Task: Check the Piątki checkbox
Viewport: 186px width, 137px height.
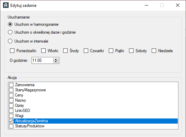Action: [x=111, y=51]
